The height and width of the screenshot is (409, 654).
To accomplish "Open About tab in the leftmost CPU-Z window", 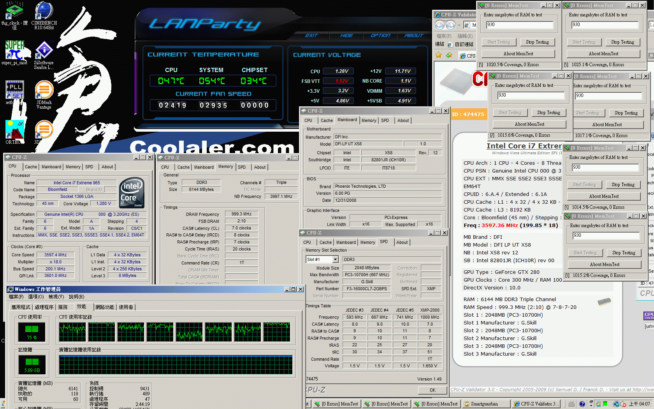I will (x=107, y=167).
